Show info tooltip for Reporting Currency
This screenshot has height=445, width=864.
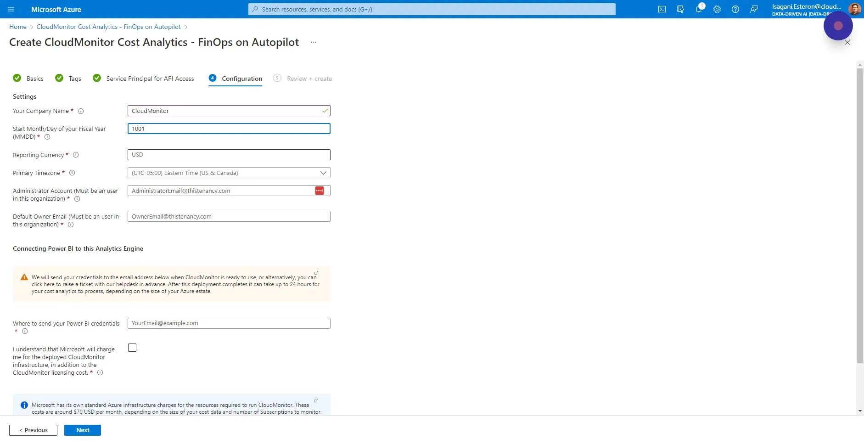[x=76, y=155]
